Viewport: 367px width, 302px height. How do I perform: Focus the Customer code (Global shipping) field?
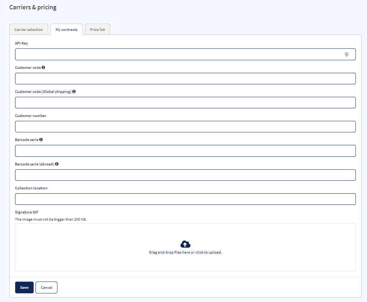point(185,103)
